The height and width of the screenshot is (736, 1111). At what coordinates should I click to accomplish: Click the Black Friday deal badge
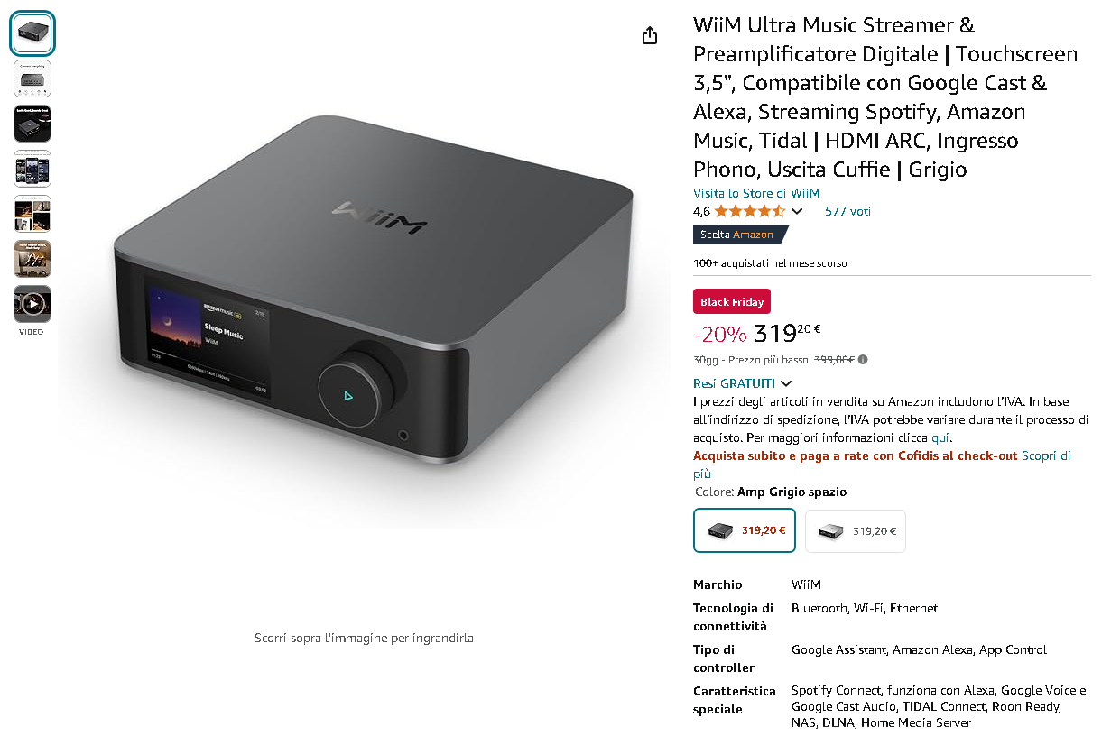[732, 302]
